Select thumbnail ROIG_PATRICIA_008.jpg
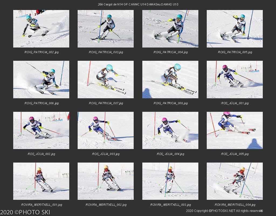 [x=170, y=80]
